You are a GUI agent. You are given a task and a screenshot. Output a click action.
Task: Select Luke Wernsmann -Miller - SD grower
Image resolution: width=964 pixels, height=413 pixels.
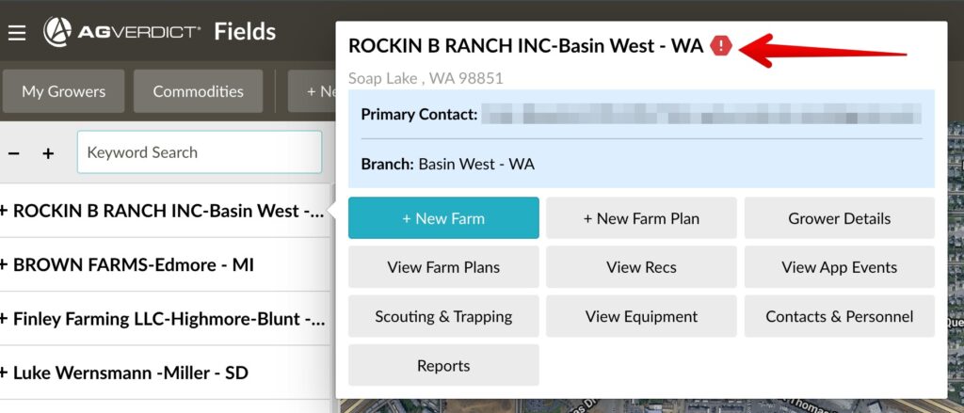pyautogui.click(x=130, y=373)
